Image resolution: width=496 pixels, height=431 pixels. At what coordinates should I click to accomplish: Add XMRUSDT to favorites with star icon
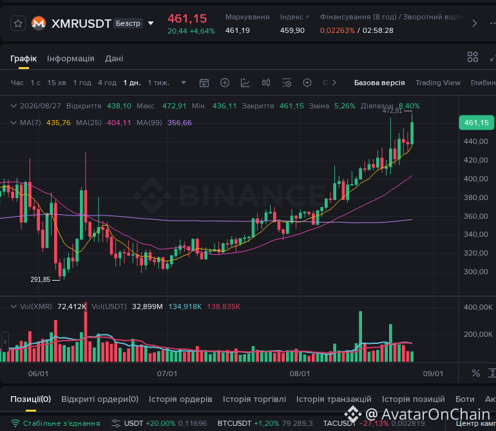click(18, 23)
